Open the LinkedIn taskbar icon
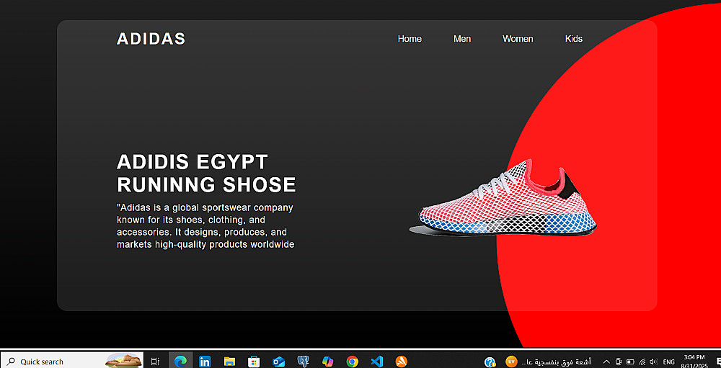This screenshot has height=368, width=721. [x=205, y=362]
